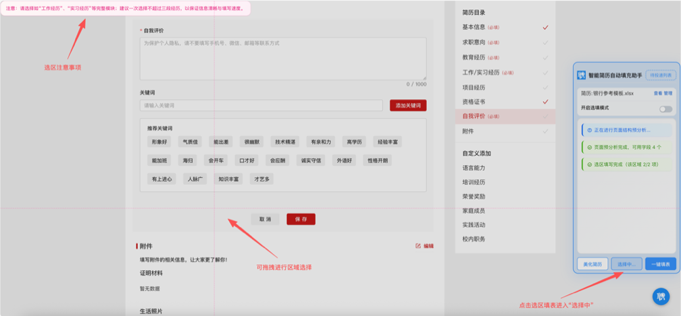681x316 pixels.
Task: Select the 技术精湛 keyword tag
Action: [x=285, y=141]
